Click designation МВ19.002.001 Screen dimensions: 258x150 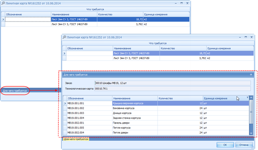tap(76, 123)
